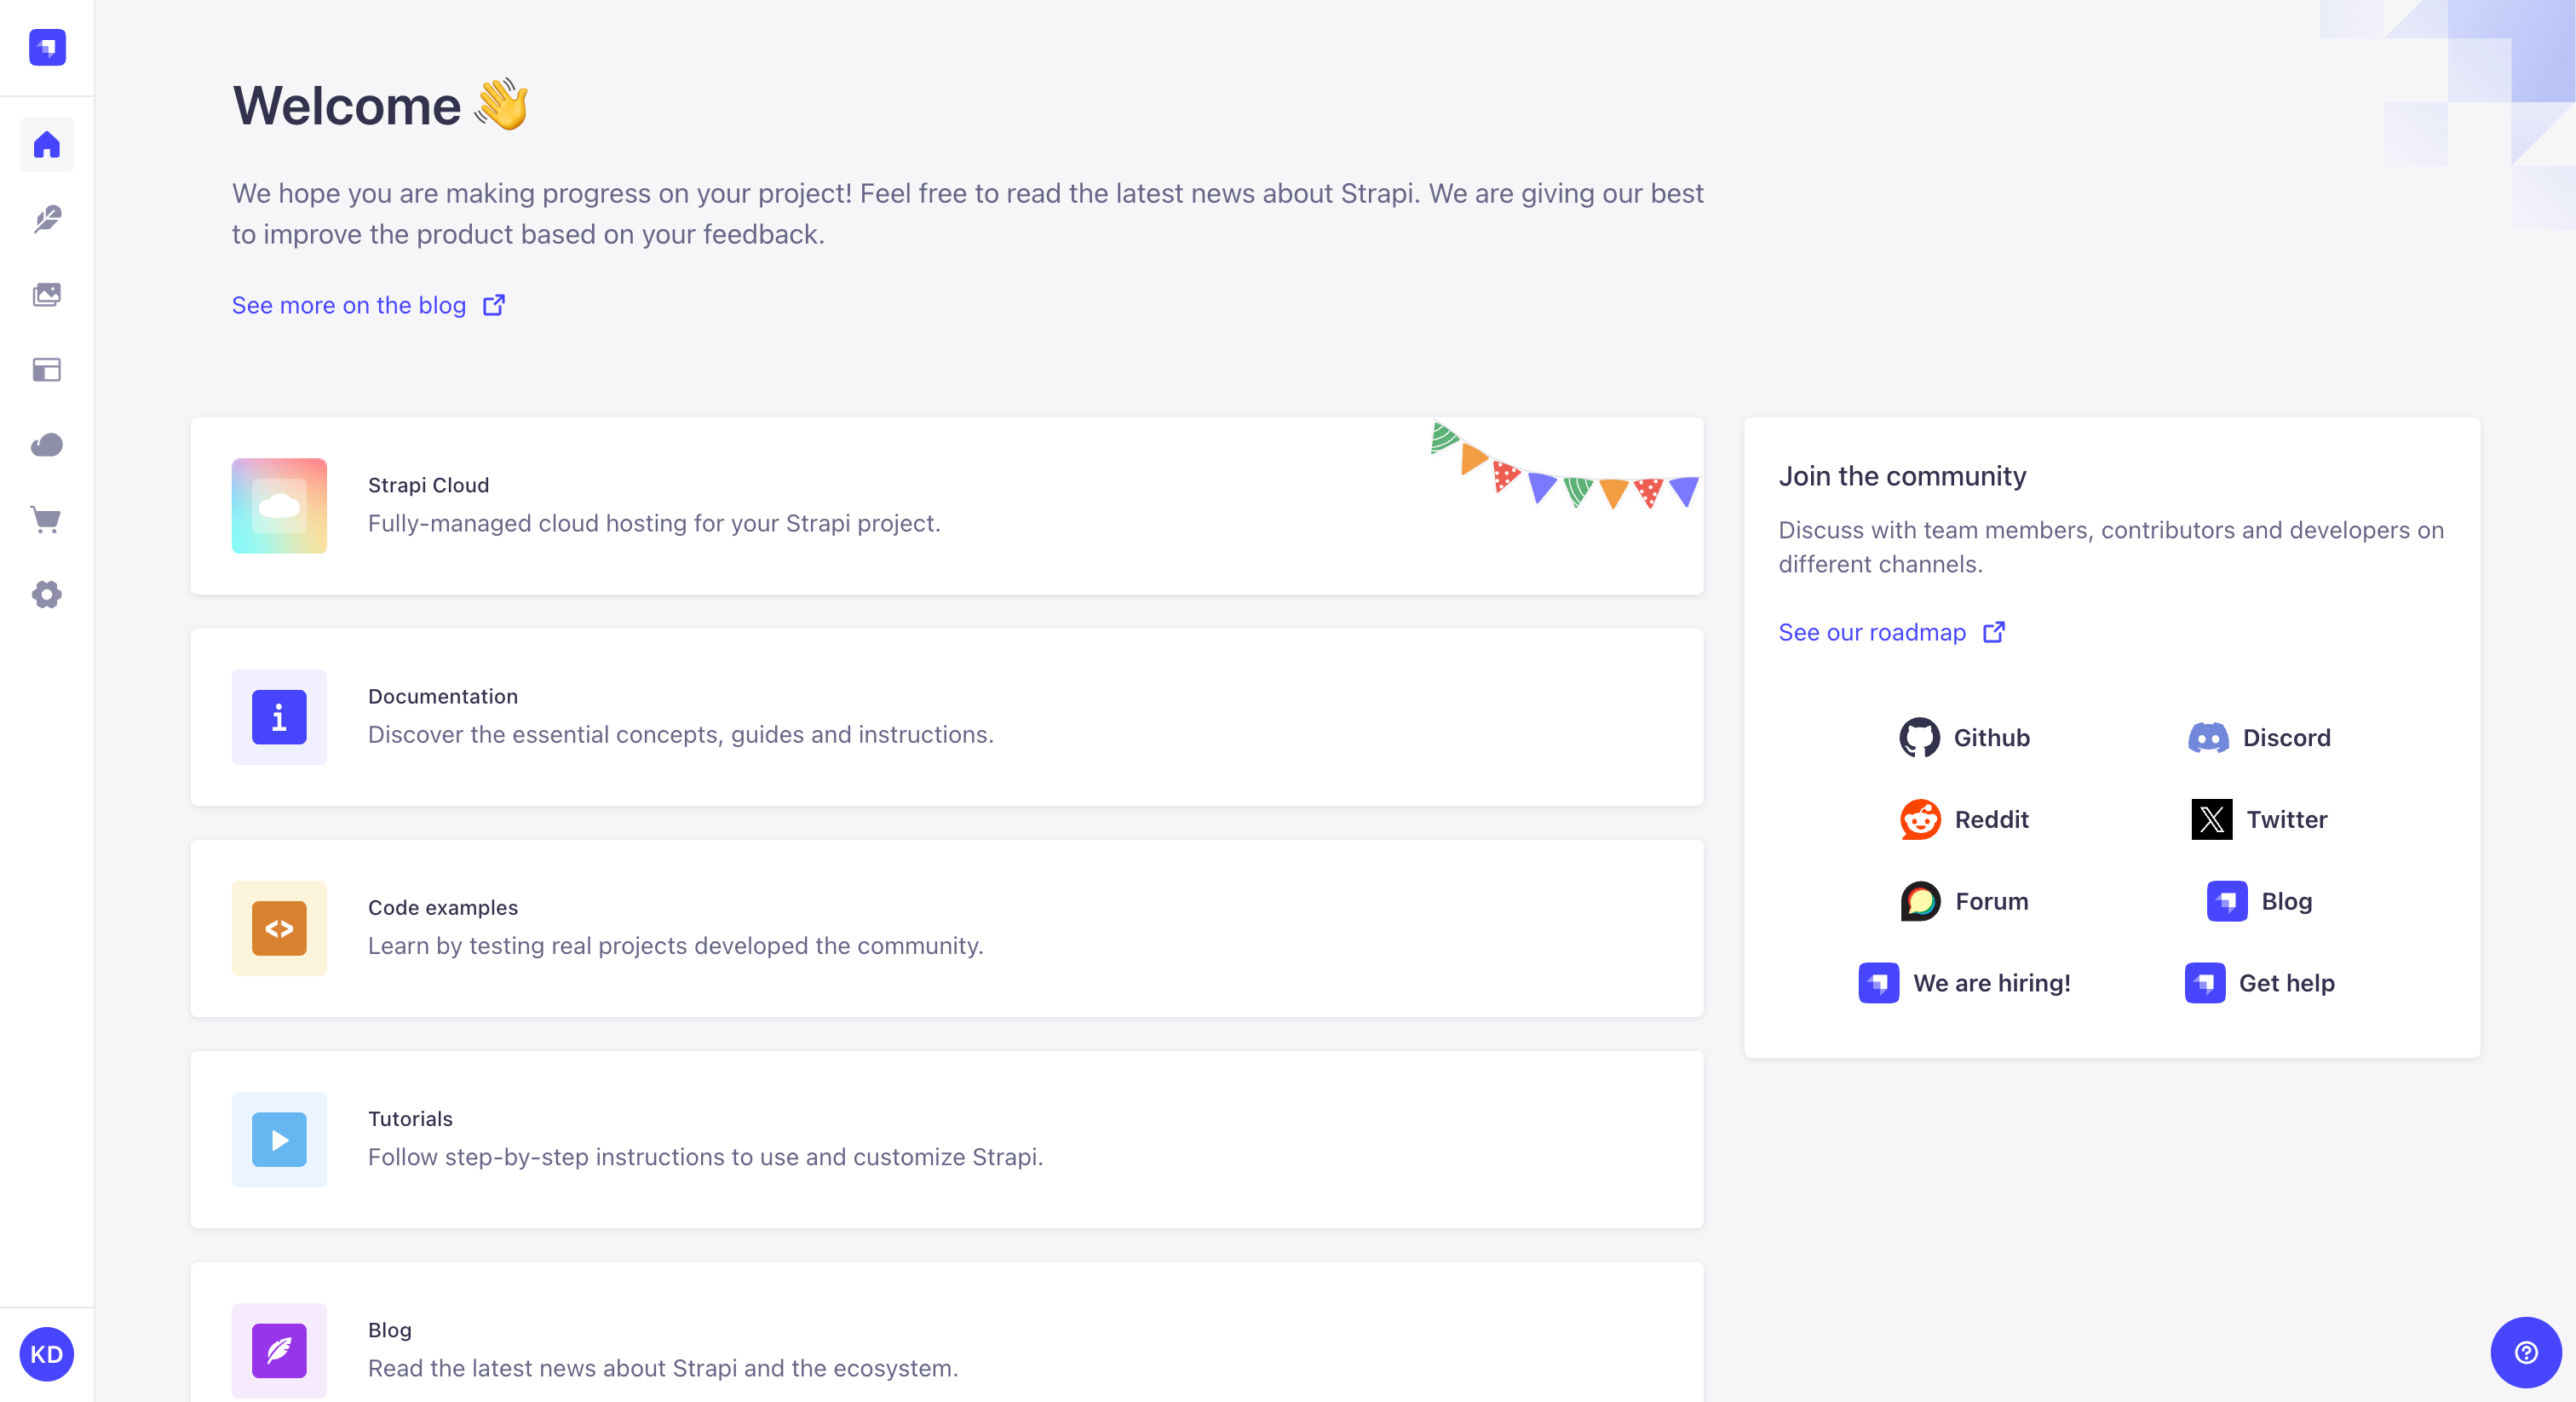Click the Strapi Cloud icon in sidebar
Viewport: 2576px width, 1402px height.
(x=47, y=445)
